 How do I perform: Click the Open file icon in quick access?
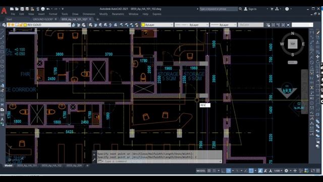[17, 9]
